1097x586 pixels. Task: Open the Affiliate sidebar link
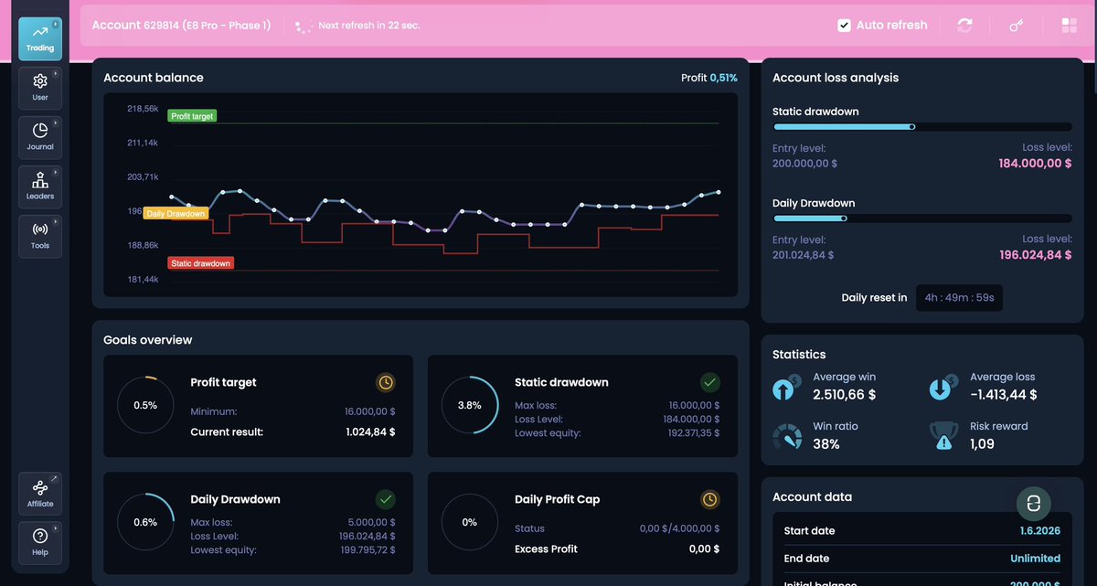pyautogui.click(x=40, y=495)
